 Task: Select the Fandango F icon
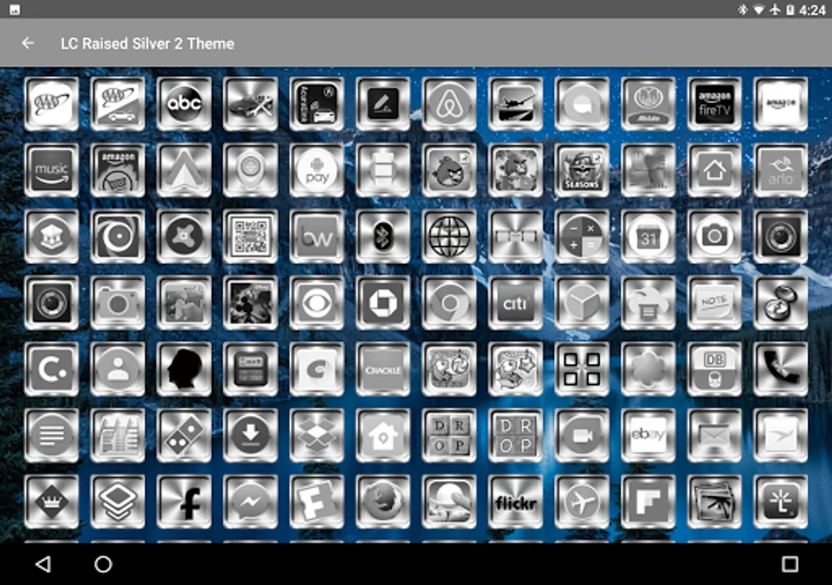[x=317, y=502]
